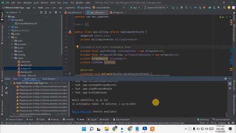Click the SDK Manager toolbar icon
236x133 pixels.
[219, 7]
